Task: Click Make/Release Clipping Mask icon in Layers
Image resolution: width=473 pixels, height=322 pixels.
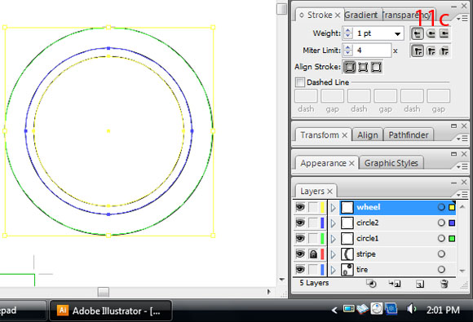Action: [x=372, y=284]
